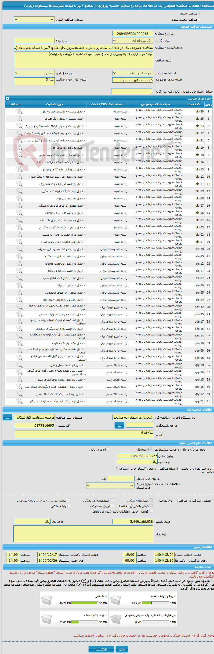214x654 pixels.
Task: Open view icon for row bld-23
Action: (19, 126)
